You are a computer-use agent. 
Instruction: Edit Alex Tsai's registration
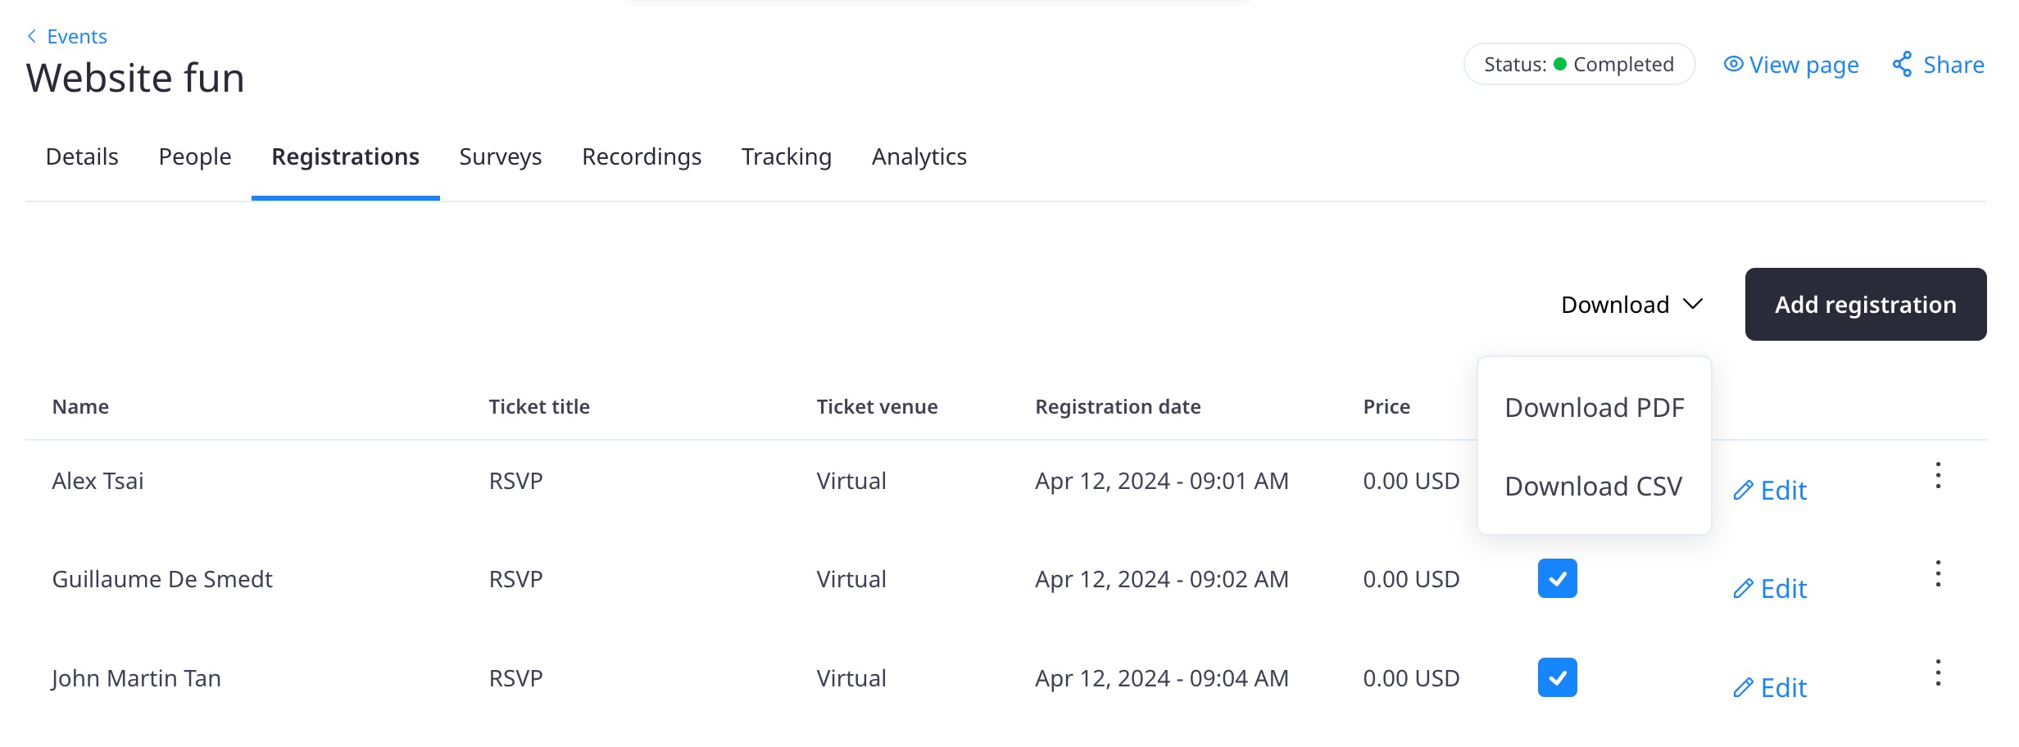click(1771, 491)
